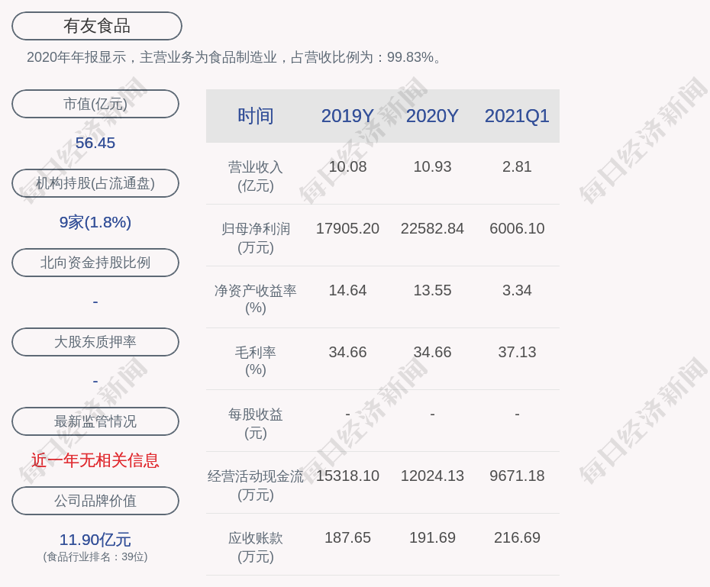Viewport: 710px width, 587px height.
Task: Click the 有友食品 company name pill
Action: (x=97, y=26)
